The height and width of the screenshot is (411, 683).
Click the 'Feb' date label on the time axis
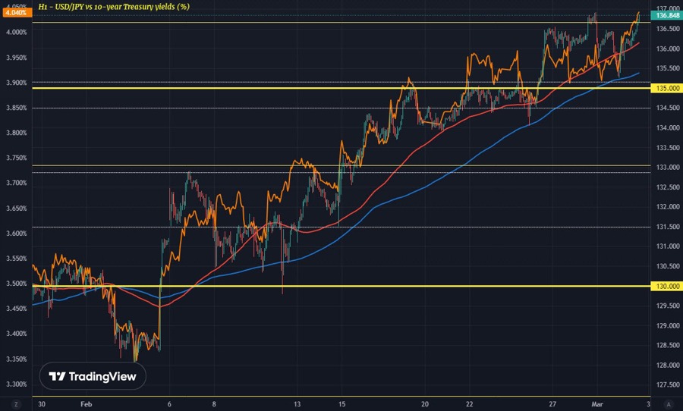(x=87, y=404)
